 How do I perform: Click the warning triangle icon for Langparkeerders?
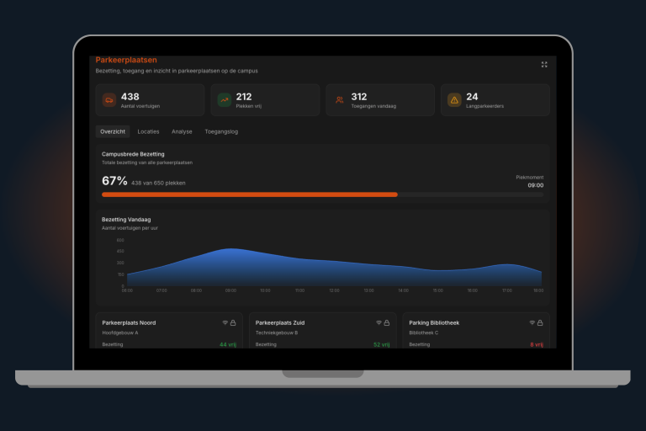tap(454, 100)
